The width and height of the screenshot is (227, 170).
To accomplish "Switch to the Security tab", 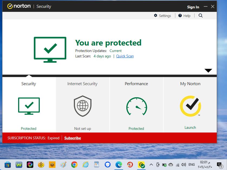I will point(29,105).
